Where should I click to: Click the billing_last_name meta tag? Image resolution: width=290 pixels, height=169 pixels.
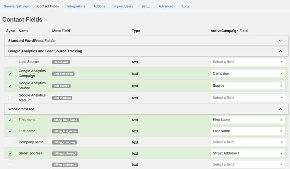coord(65,131)
